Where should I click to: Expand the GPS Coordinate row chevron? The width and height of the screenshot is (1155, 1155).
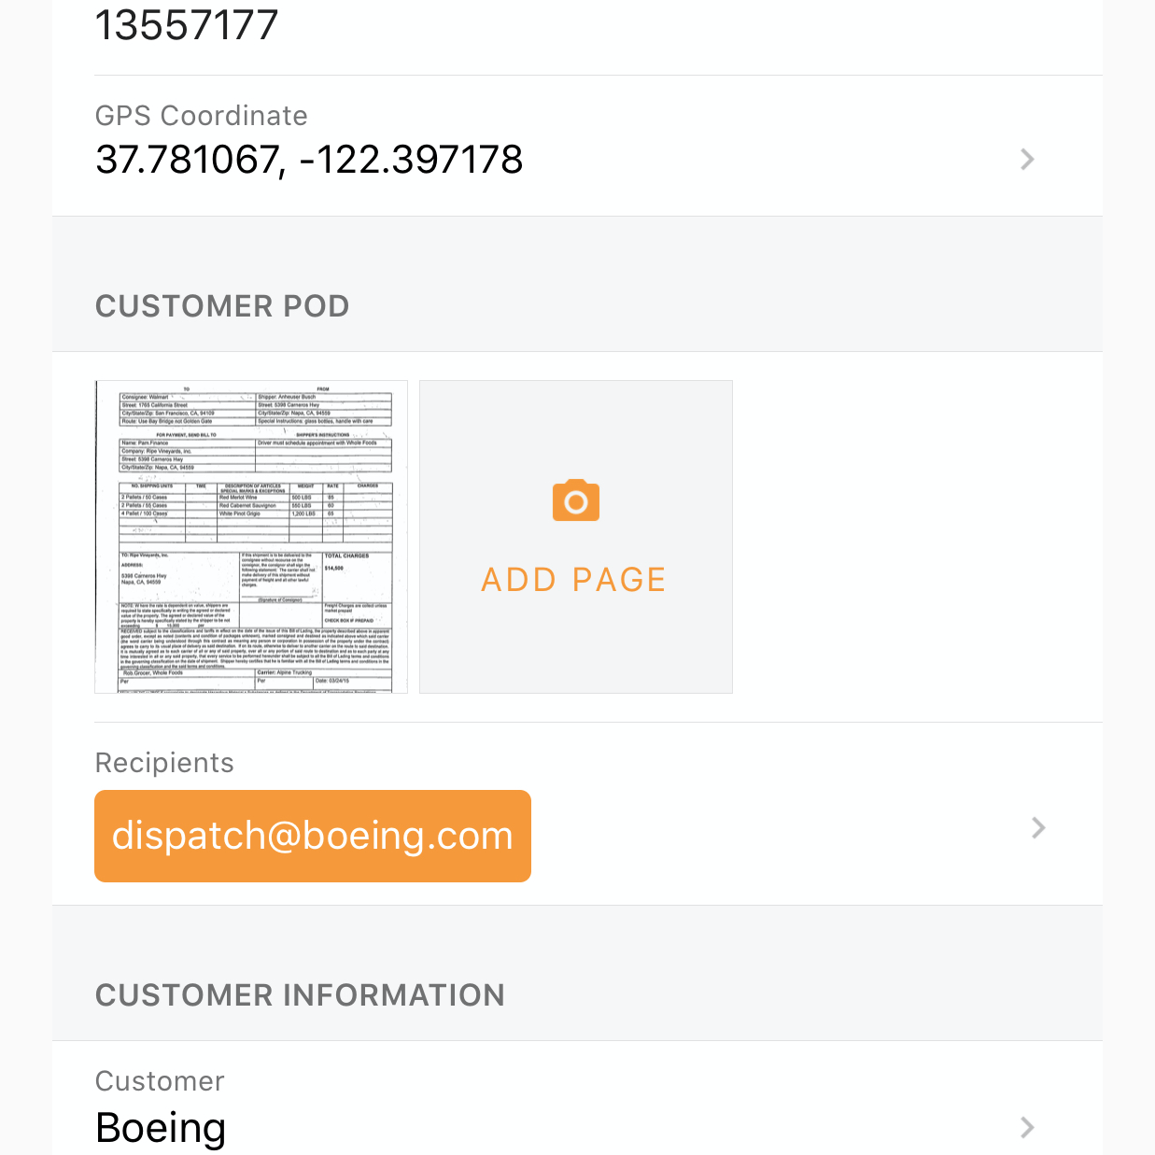[1027, 160]
